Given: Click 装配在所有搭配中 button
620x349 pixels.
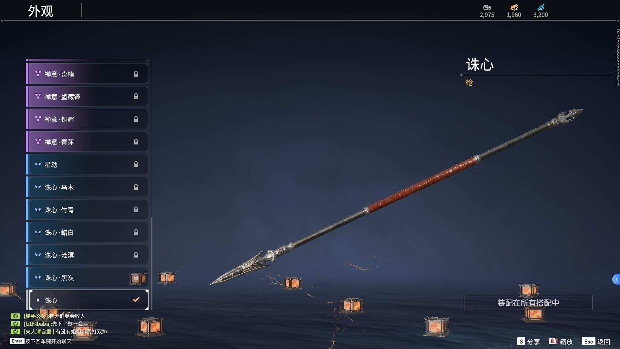Looking at the screenshot, I should tap(528, 303).
